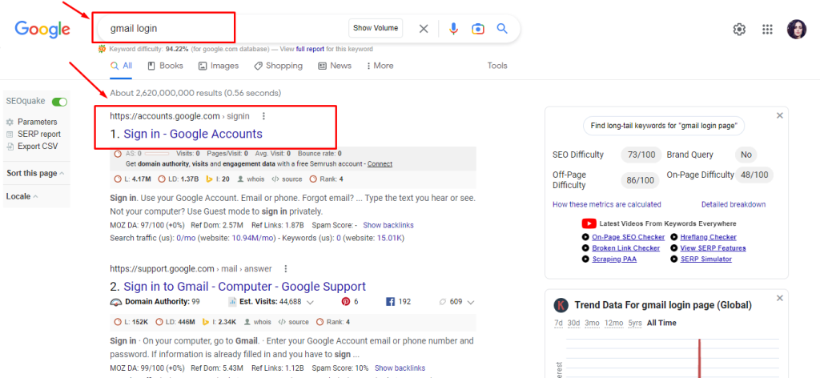Screen dimensions: 820x378
Task: Switch to the Images tab
Action: [x=218, y=66]
